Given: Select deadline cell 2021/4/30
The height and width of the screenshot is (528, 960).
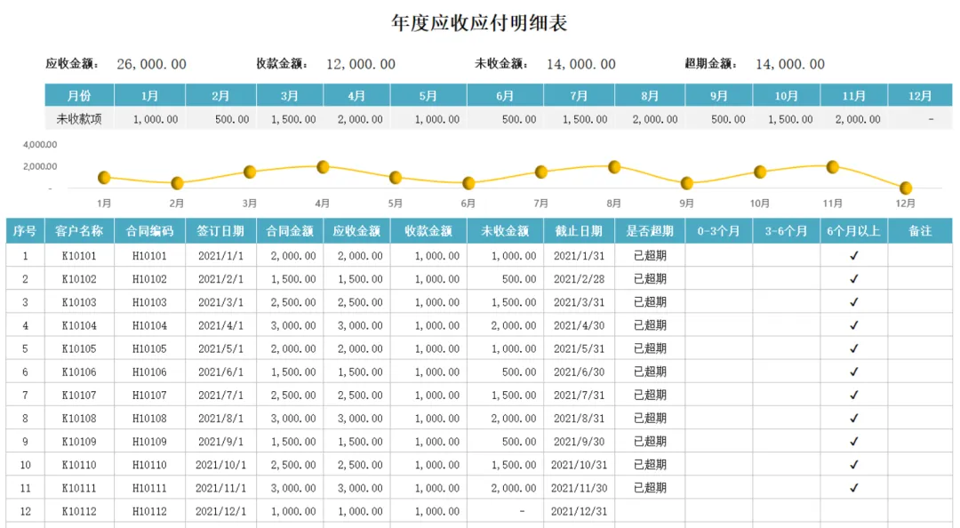Looking at the screenshot, I should [x=579, y=326].
